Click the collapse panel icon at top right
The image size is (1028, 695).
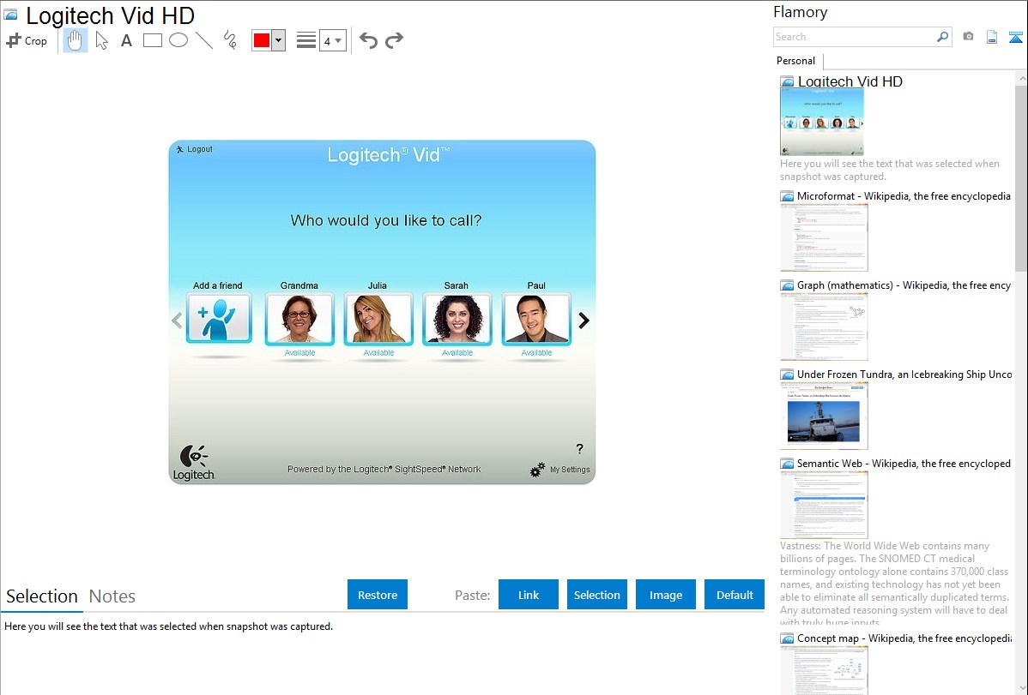pyautogui.click(x=1015, y=37)
